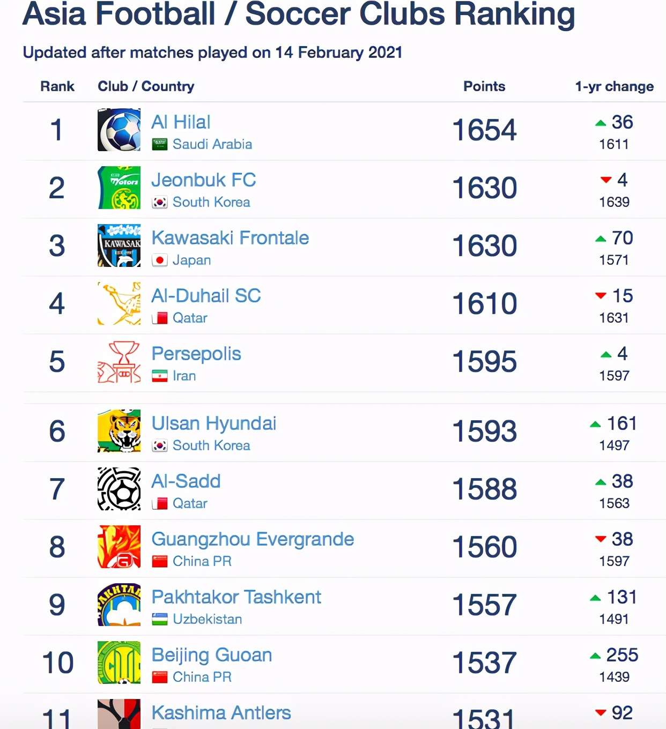The image size is (666, 729).
Task: Click the Al-Sadd black and white crest
Action: point(119,489)
